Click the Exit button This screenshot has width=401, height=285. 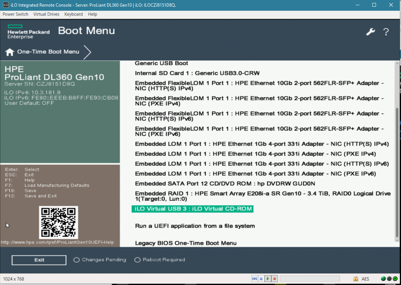(x=39, y=260)
